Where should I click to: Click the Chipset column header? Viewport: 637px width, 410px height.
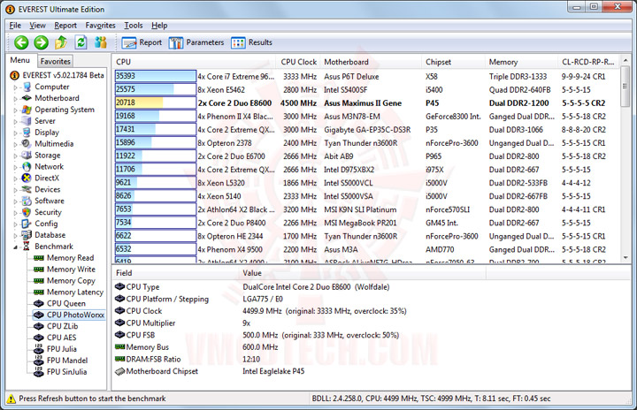point(453,62)
